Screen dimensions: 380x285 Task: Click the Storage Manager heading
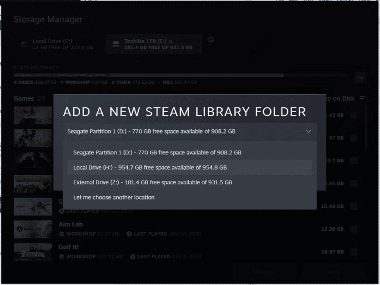coord(48,19)
